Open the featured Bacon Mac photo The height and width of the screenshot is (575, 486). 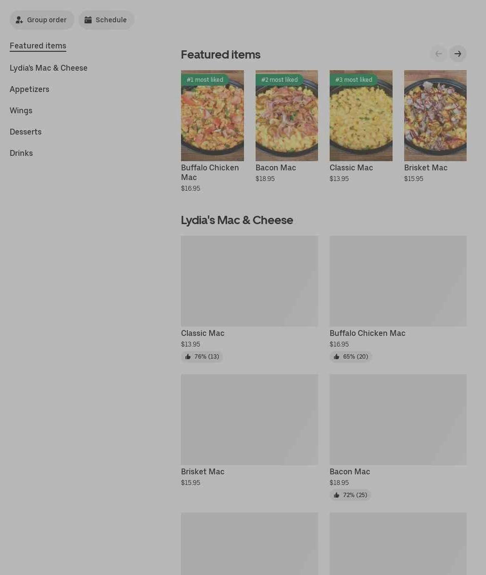coord(287,116)
